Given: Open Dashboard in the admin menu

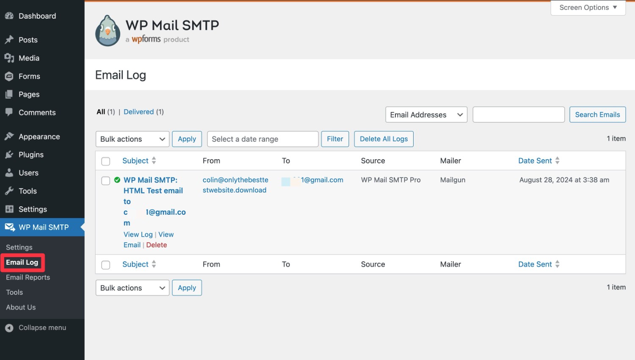Looking at the screenshot, I should [37, 16].
